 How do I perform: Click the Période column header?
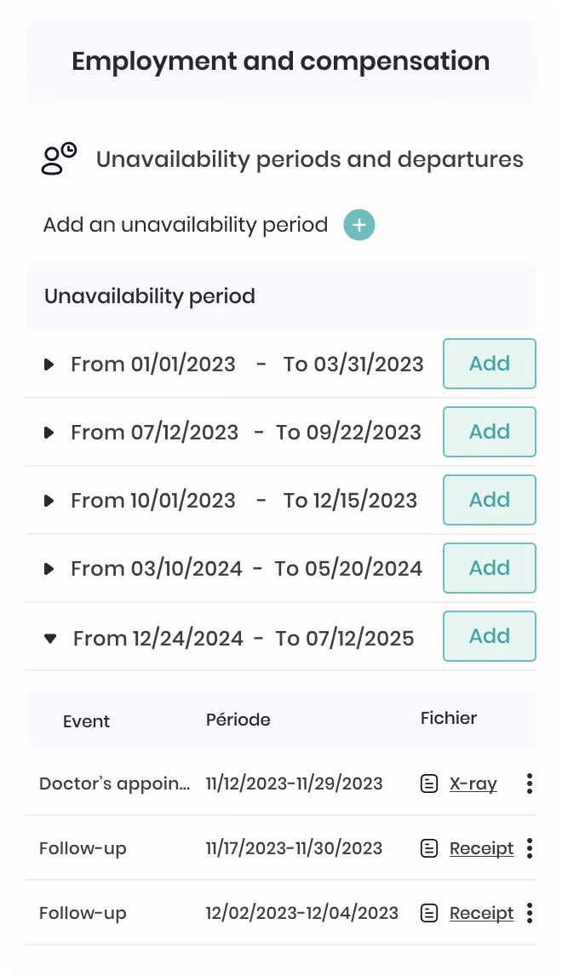(238, 720)
